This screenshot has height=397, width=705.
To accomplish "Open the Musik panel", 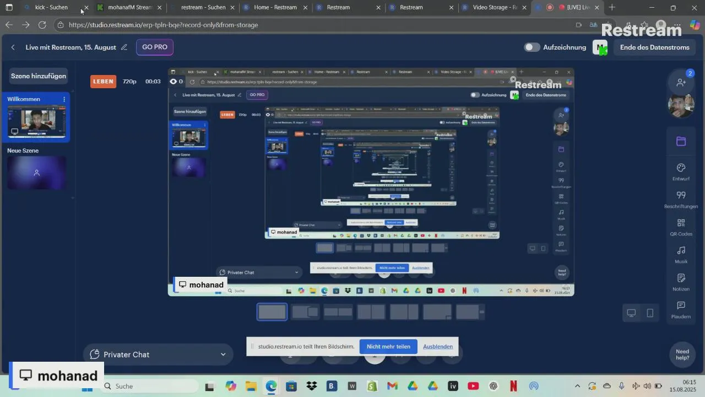I will [681, 255].
